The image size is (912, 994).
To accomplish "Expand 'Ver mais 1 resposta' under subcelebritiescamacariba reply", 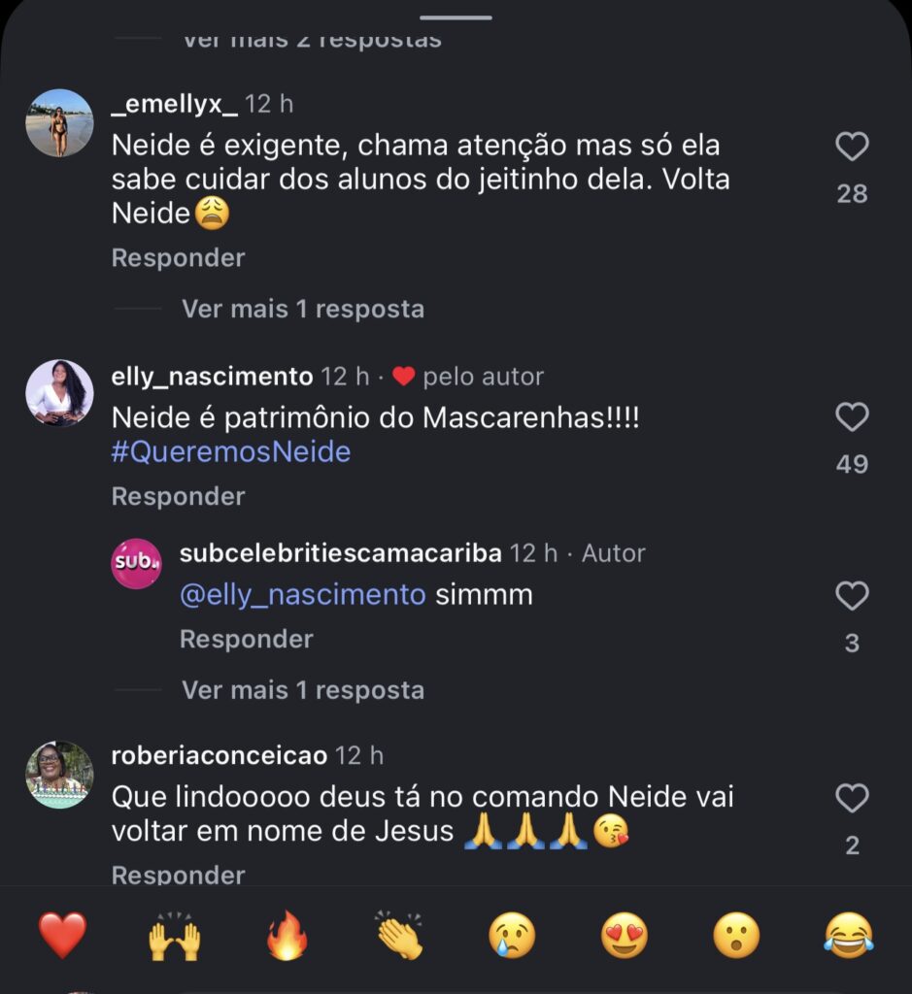I will pos(302,690).
